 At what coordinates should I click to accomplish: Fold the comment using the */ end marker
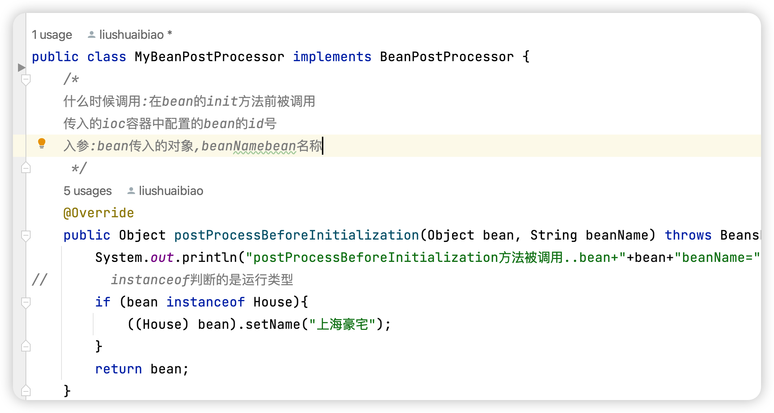[x=26, y=168]
